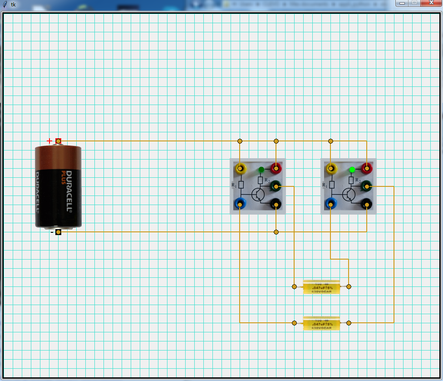Click yellow jack on right transistor module
The height and width of the screenshot is (381, 443).
coord(331,169)
